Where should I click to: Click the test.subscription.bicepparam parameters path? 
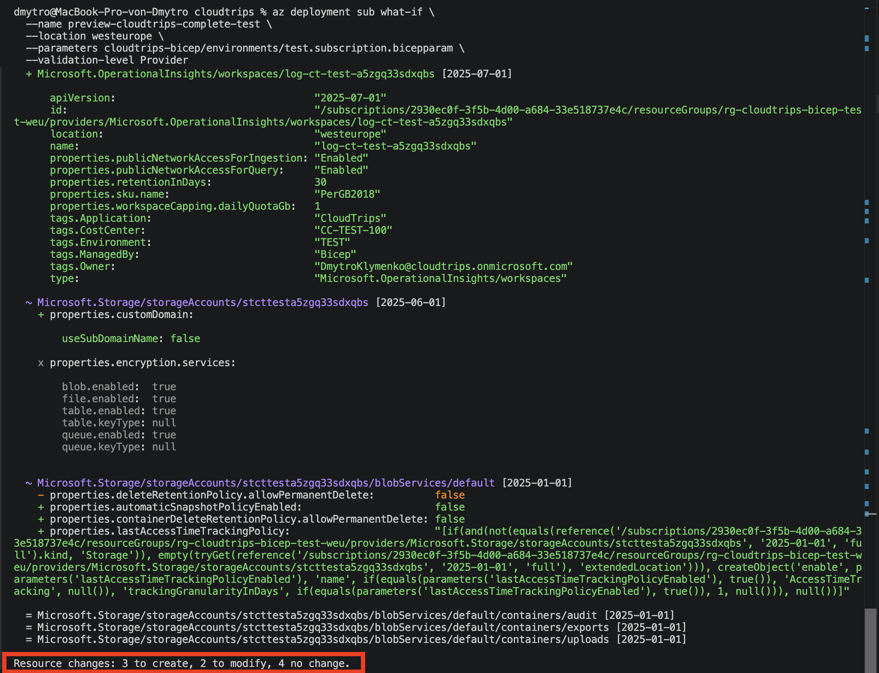[x=278, y=48]
